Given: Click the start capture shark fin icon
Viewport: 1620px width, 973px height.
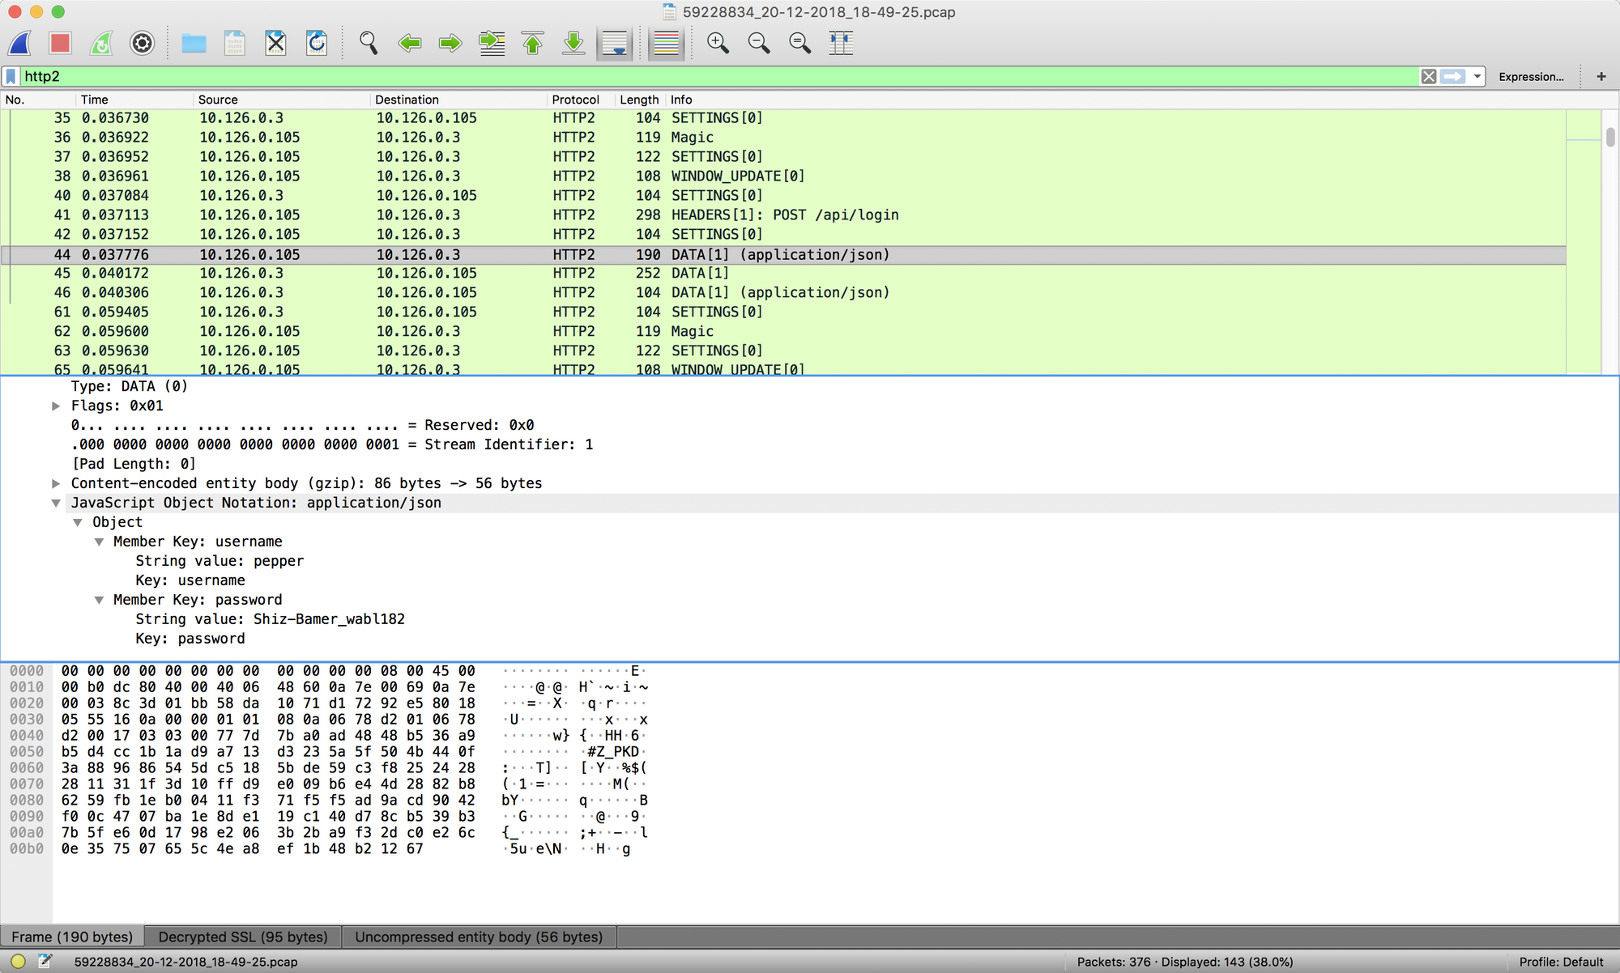Looking at the screenshot, I should pos(19,43).
